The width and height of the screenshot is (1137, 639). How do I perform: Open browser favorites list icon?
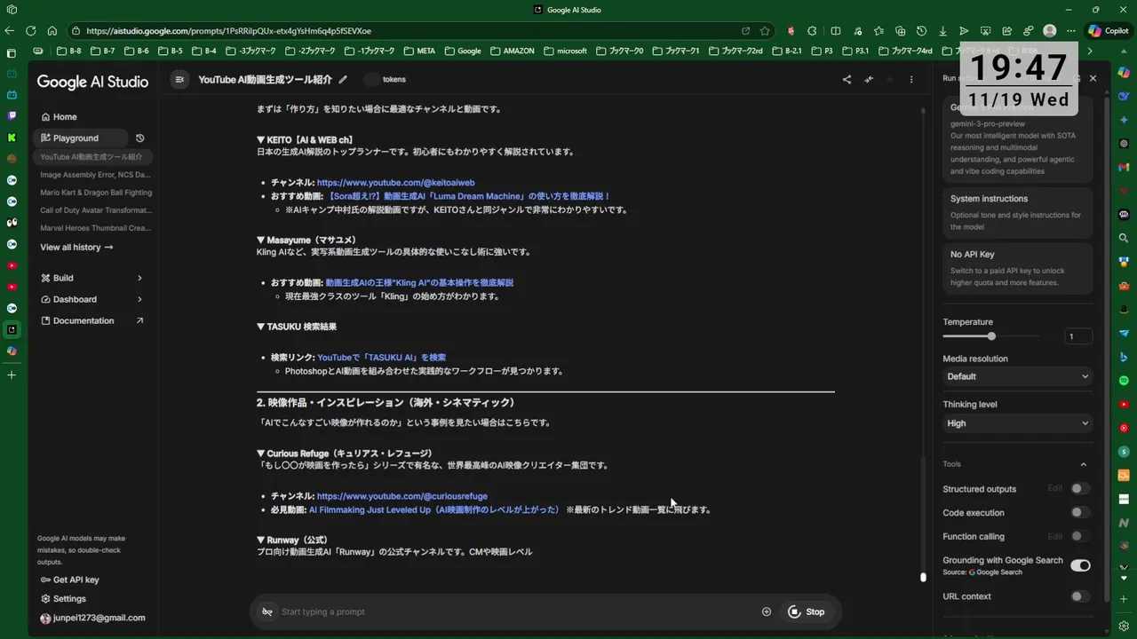click(x=879, y=30)
